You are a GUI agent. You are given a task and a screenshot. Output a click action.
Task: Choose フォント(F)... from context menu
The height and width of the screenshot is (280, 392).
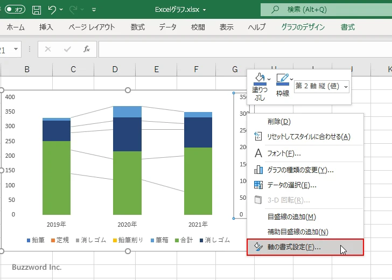[x=305, y=153]
